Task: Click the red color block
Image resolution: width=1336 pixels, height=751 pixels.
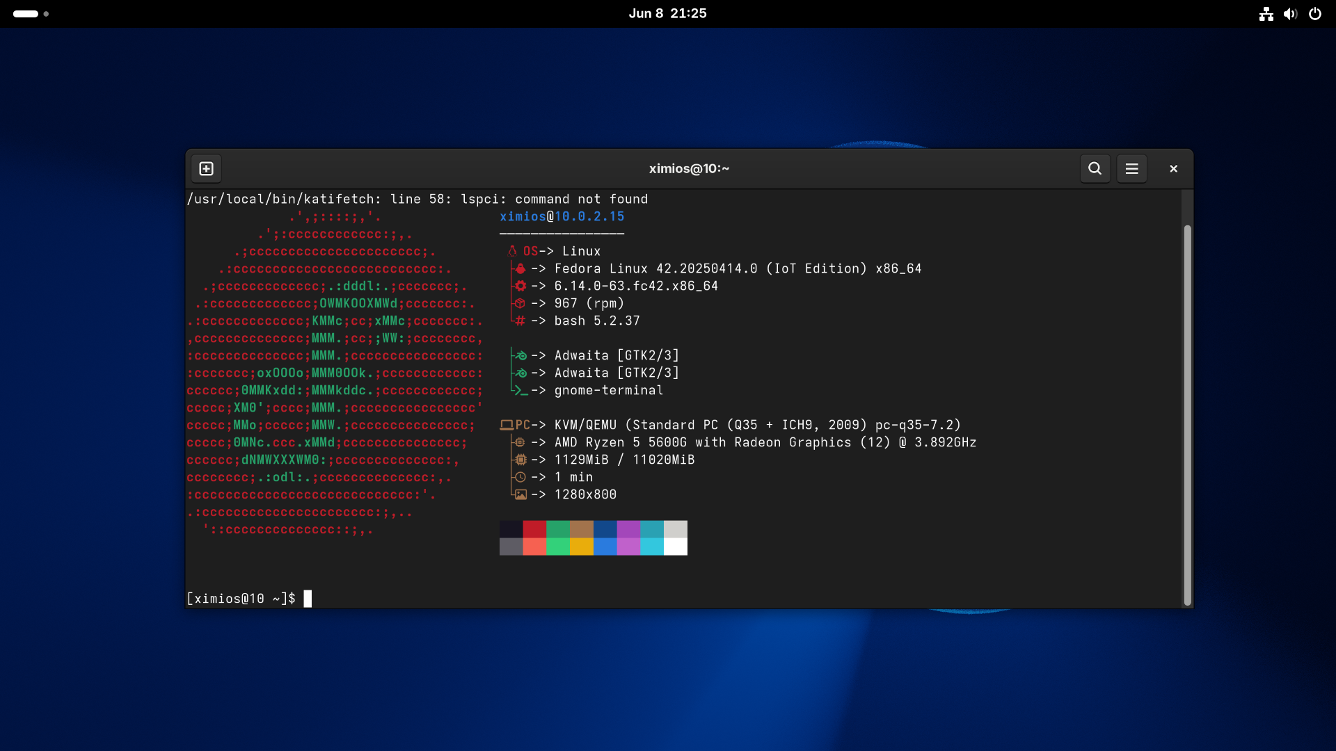Action: 534,529
